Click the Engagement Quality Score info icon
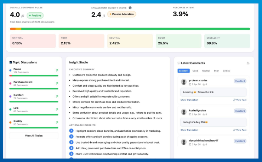Viewport: 262px width, 162px height. pos(130,7)
